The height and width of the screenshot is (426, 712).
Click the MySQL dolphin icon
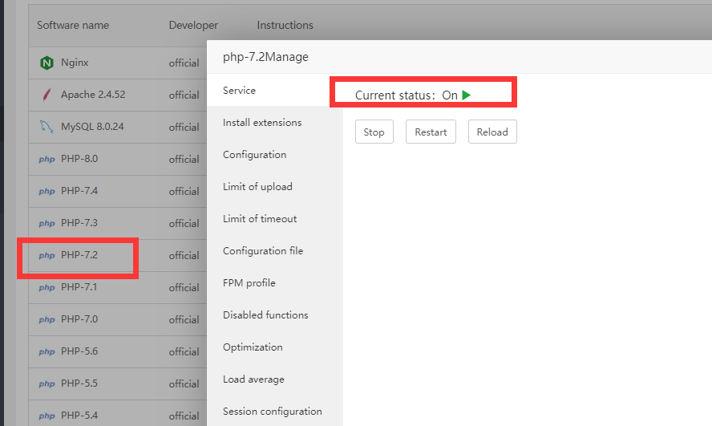pos(47,127)
